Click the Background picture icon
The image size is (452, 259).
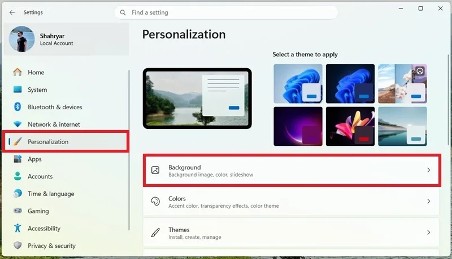[x=155, y=170]
